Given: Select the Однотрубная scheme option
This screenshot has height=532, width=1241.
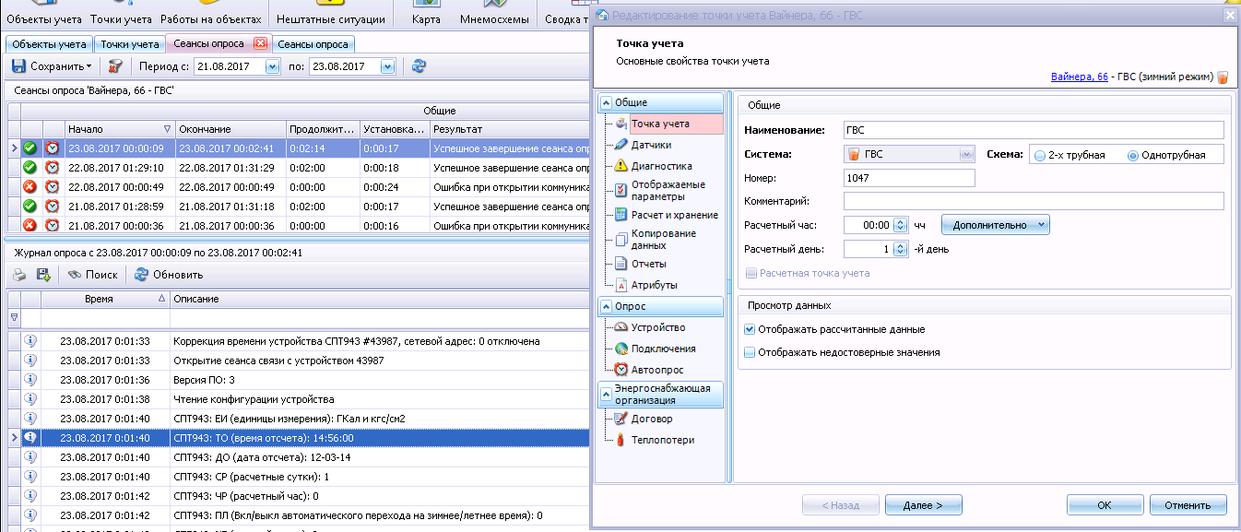Looking at the screenshot, I should tap(1133, 155).
